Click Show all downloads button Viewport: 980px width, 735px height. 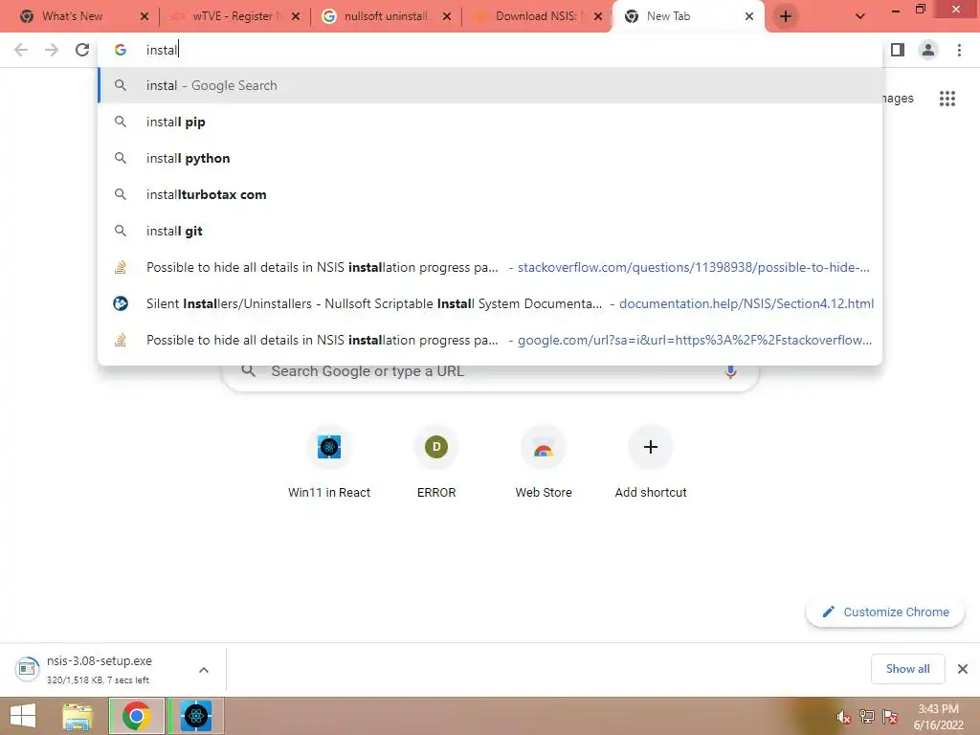coord(907,669)
